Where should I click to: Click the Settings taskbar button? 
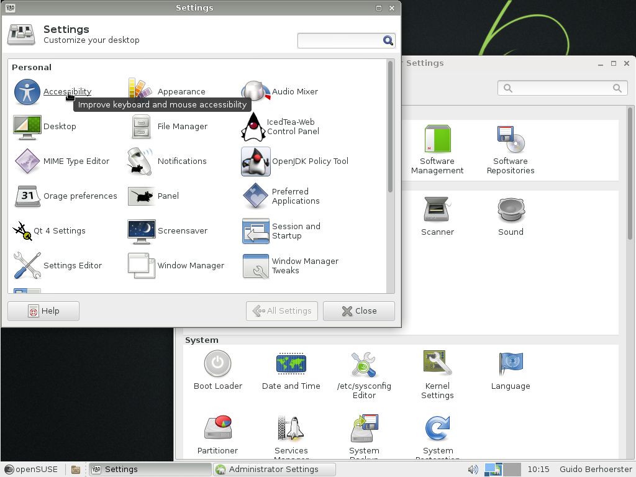pyautogui.click(x=150, y=470)
